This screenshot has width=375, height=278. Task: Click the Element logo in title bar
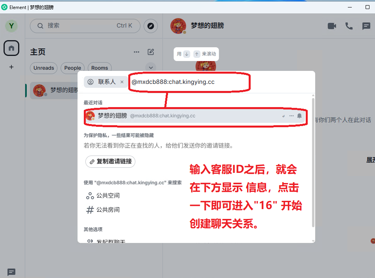click(x=4, y=7)
